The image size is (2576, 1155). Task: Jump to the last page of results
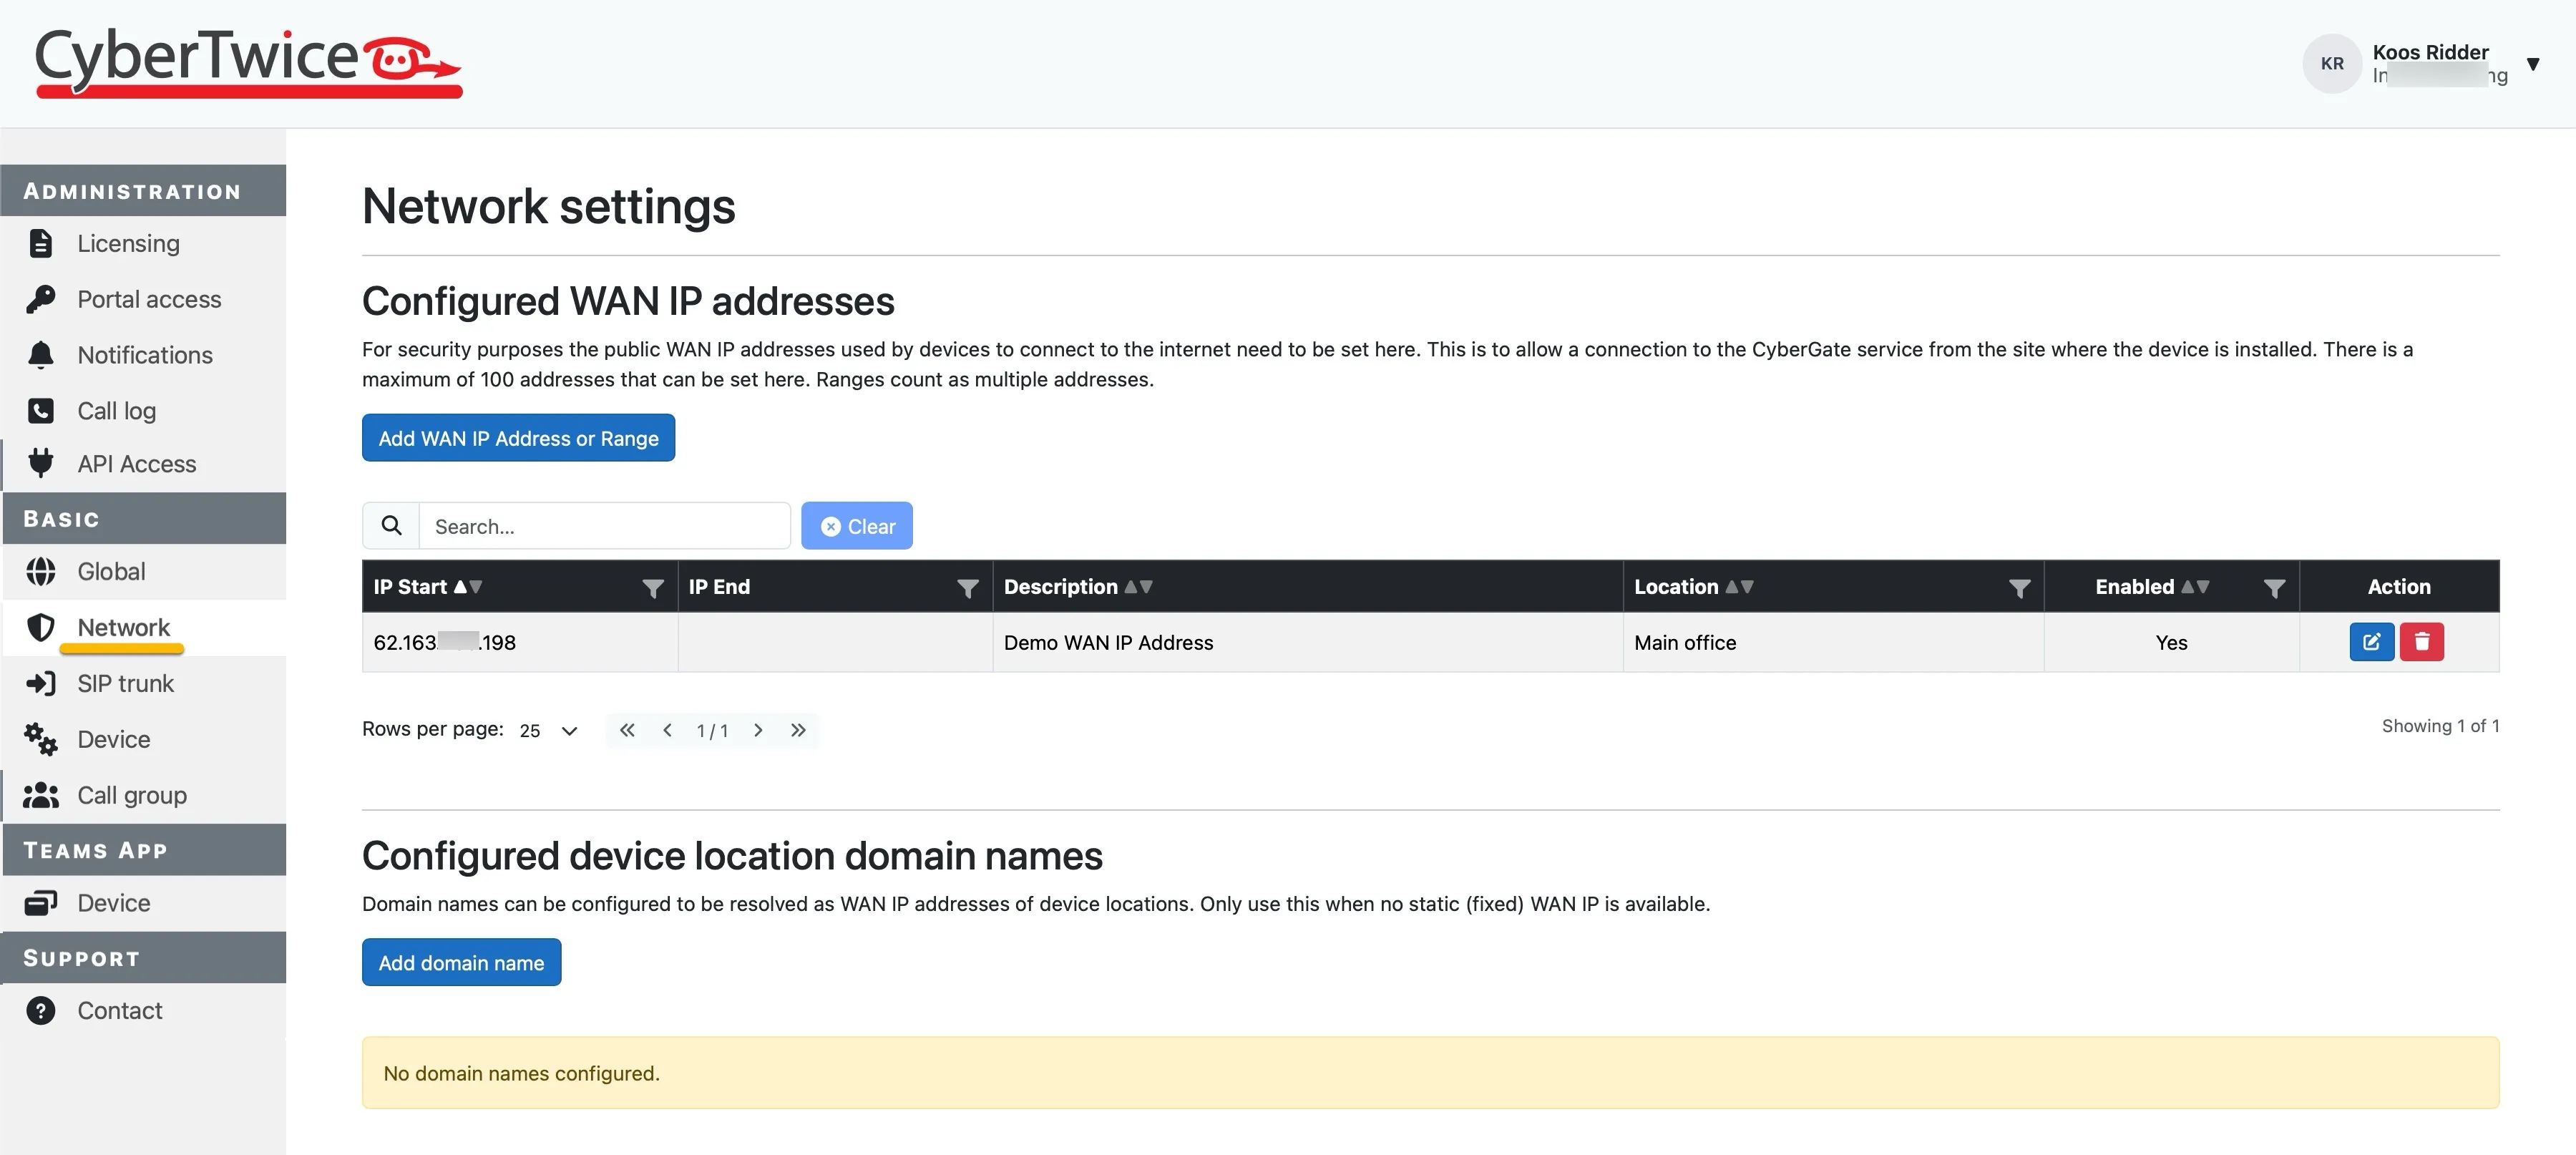click(798, 730)
